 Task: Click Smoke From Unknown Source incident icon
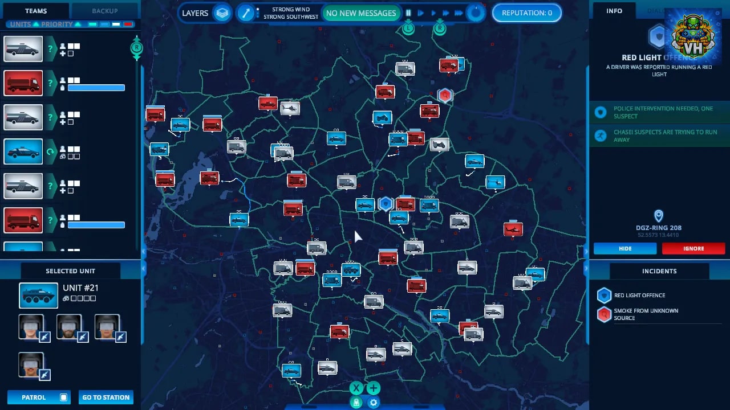click(x=604, y=314)
